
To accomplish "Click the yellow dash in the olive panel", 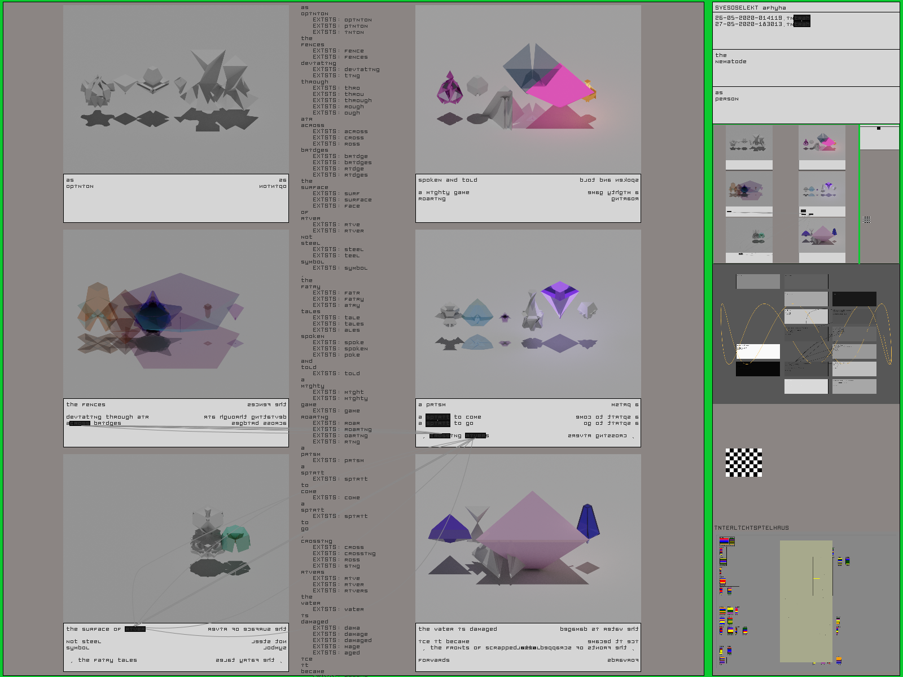I will [x=816, y=578].
